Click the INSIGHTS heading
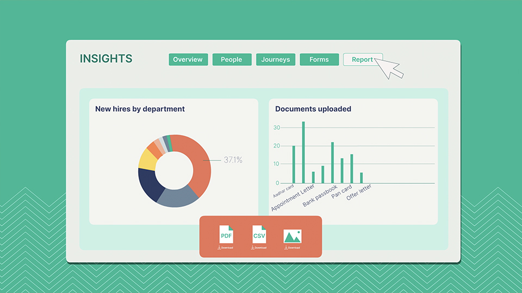This screenshot has height=293, width=522. (106, 59)
